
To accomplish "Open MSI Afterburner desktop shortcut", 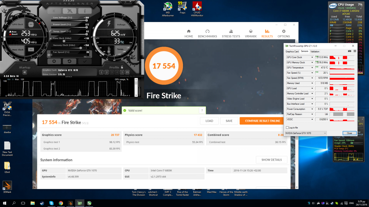I will (x=168, y=9).
